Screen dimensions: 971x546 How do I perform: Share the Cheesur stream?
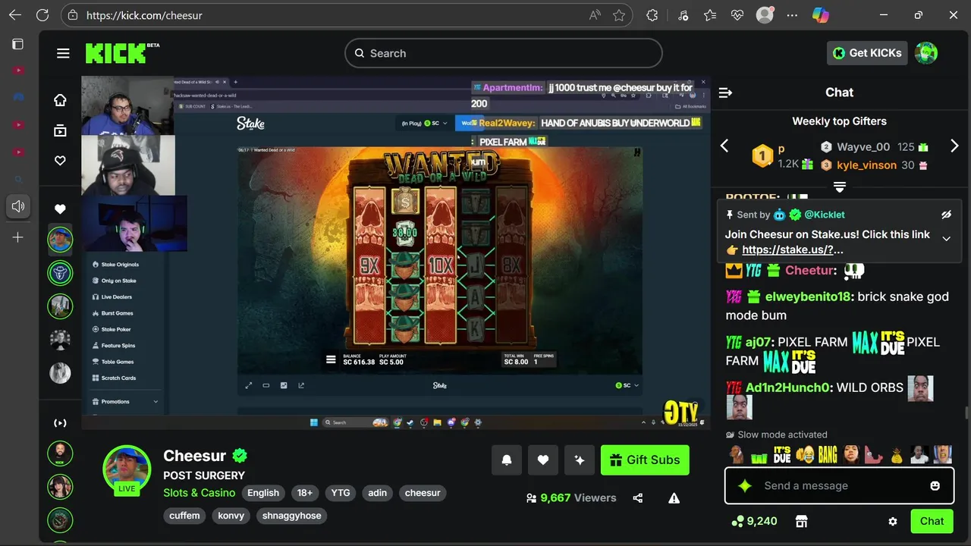pos(637,498)
